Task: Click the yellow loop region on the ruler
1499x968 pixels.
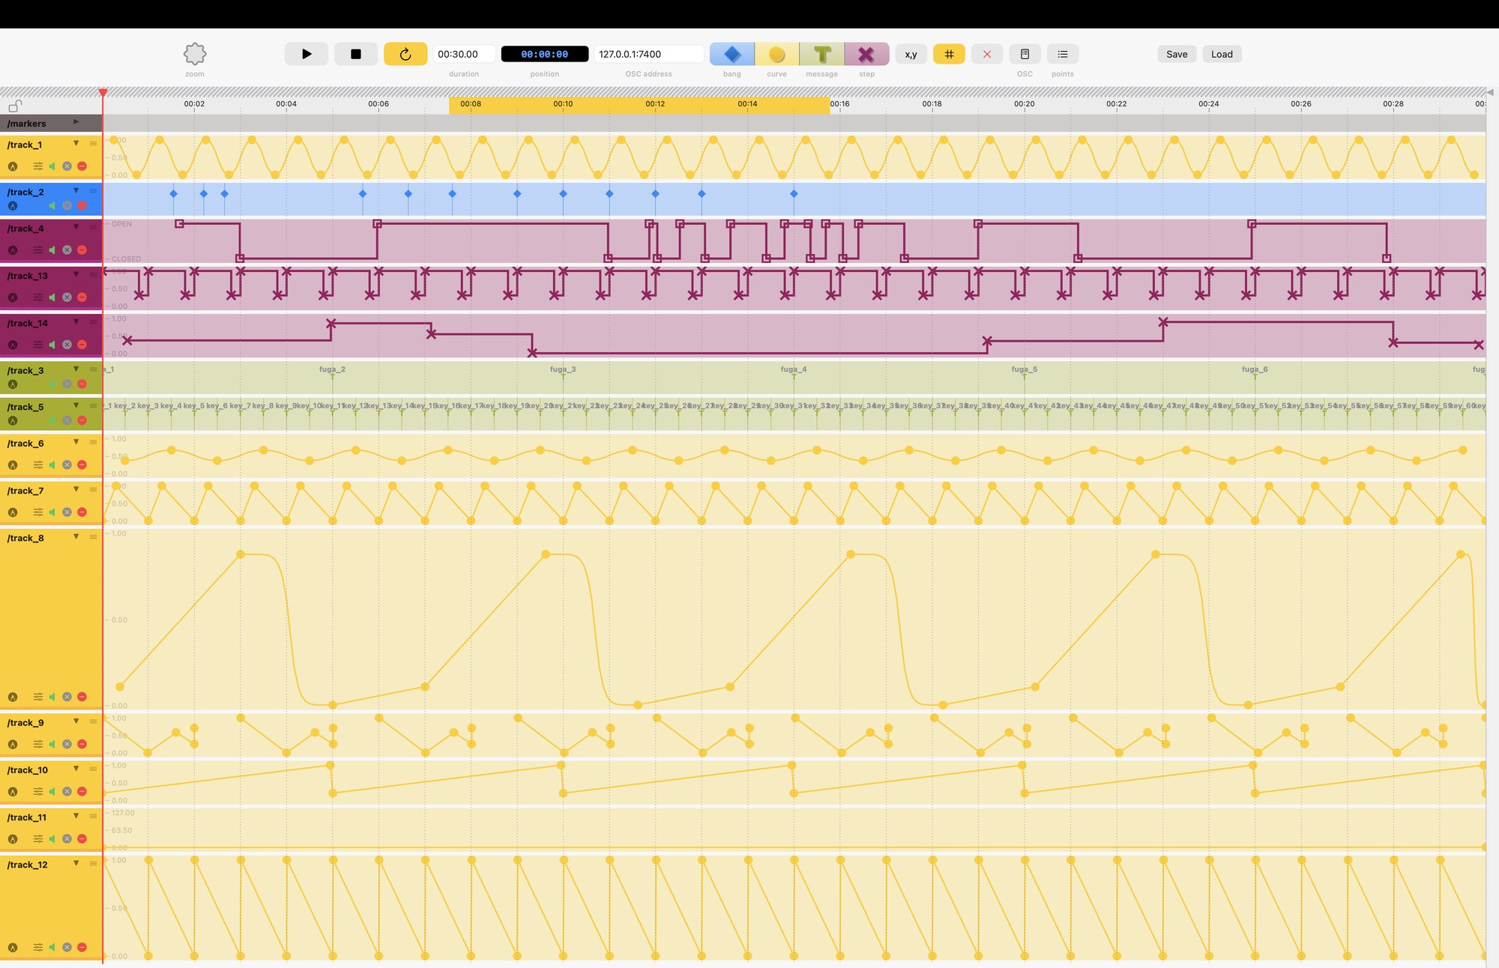Action: [x=639, y=105]
